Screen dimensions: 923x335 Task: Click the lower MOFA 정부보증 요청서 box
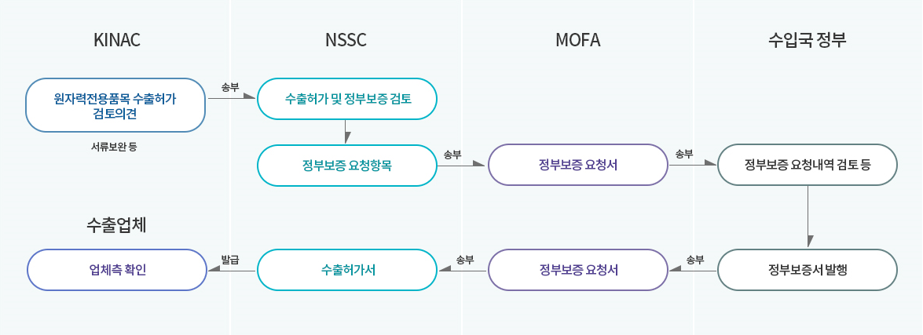click(579, 271)
